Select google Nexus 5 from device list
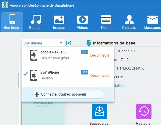 pos(68,57)
